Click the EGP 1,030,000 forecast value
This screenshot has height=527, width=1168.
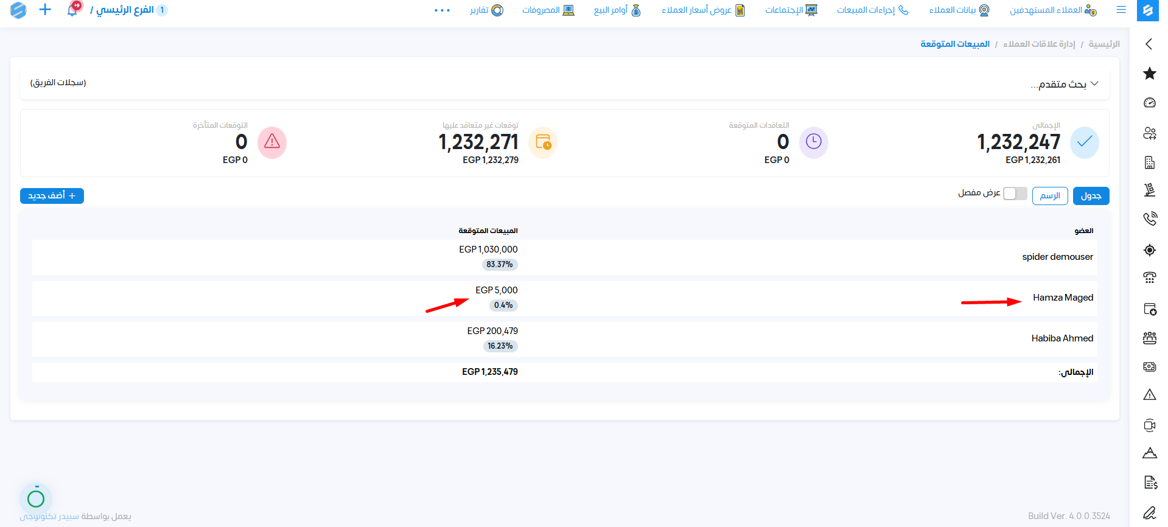pyautogui.click(x=488, y=250)
